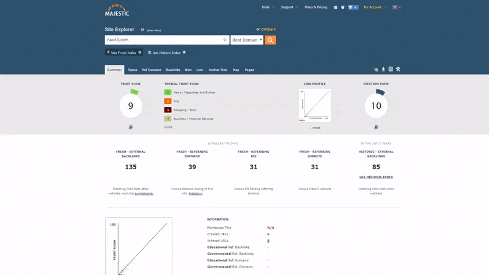The height and width of the screenshot is (275, 489).
Task: Expand the My Account menu
Action: pos(375,7)
